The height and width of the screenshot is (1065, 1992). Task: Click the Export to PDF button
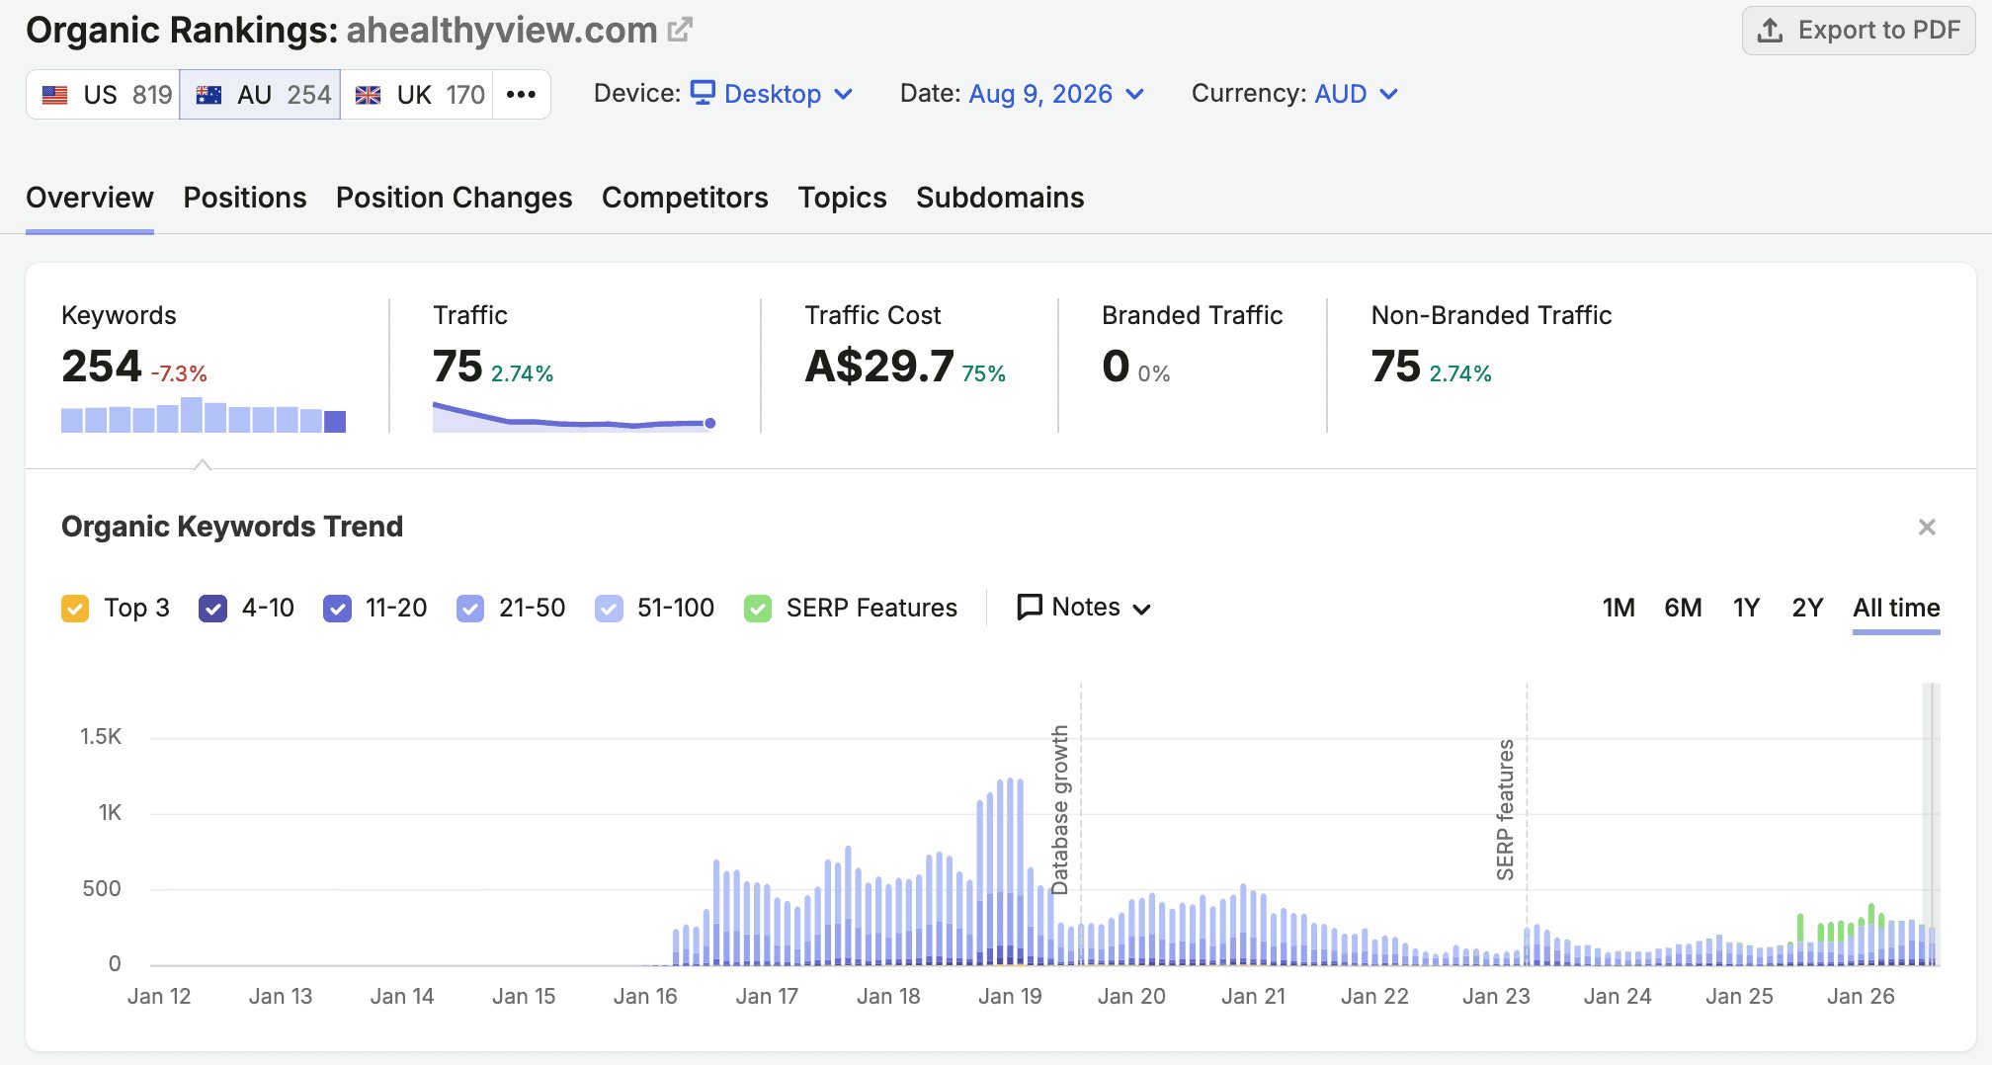tap(1859, 31)
